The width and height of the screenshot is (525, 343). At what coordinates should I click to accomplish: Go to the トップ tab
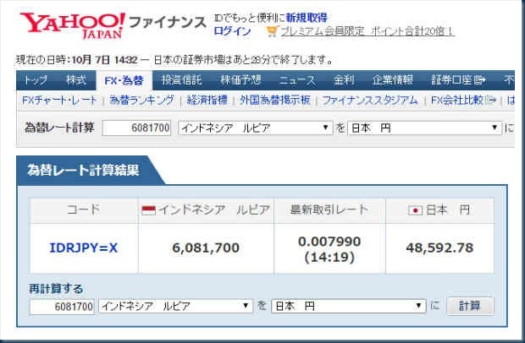[36, 80]
